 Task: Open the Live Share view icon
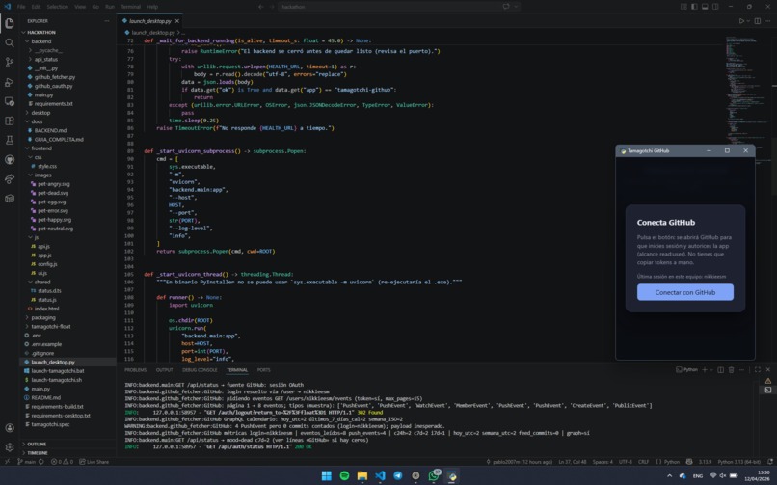coord(10,178)
